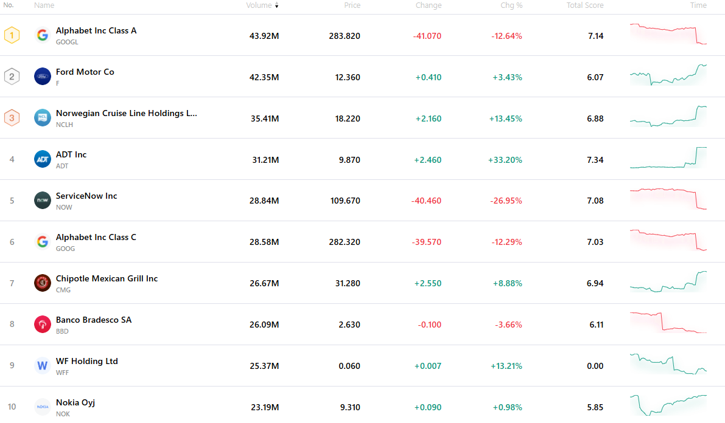Open the ADT Inc stock page

coord(71,155)
